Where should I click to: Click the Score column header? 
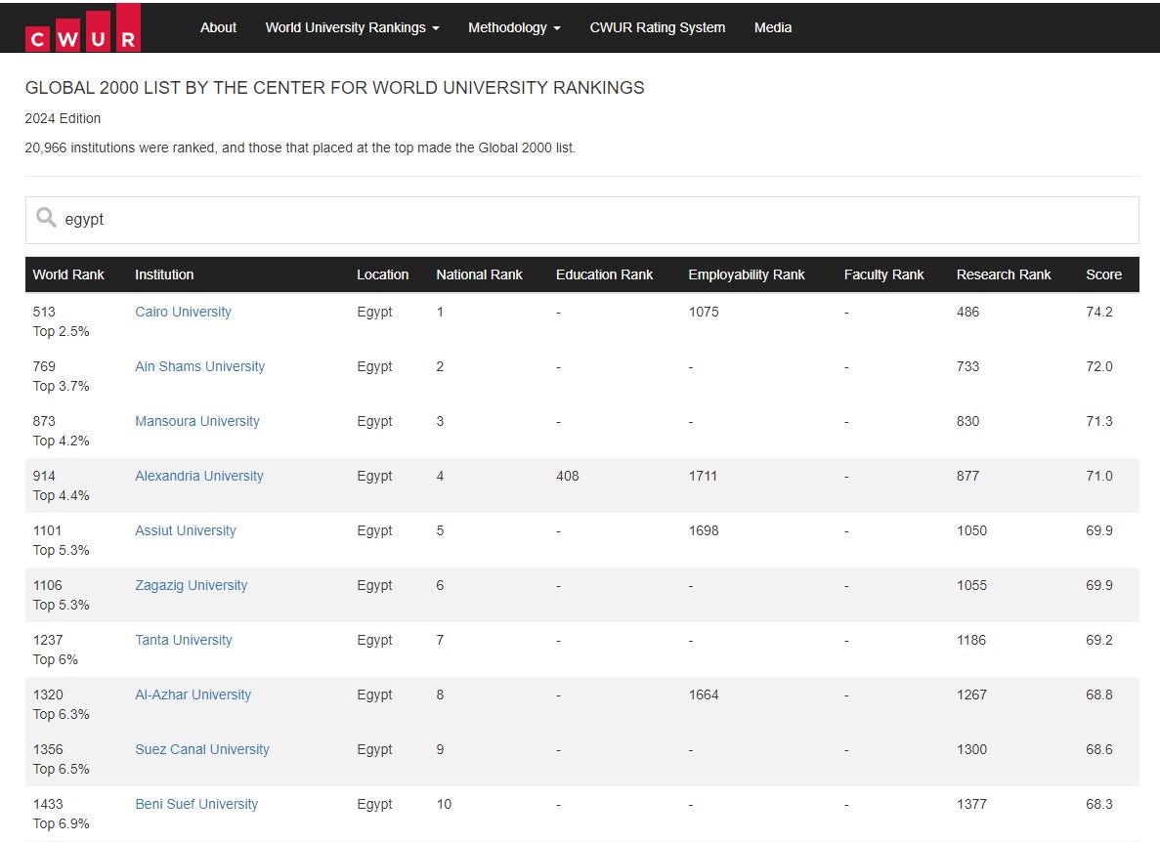(x=1103, y=274)
